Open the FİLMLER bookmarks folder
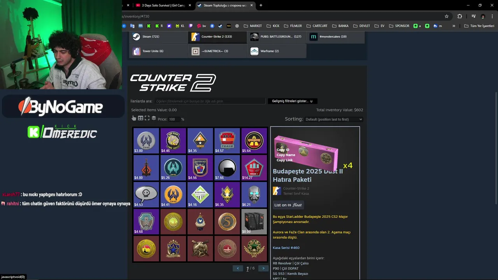 click(293, 26)
